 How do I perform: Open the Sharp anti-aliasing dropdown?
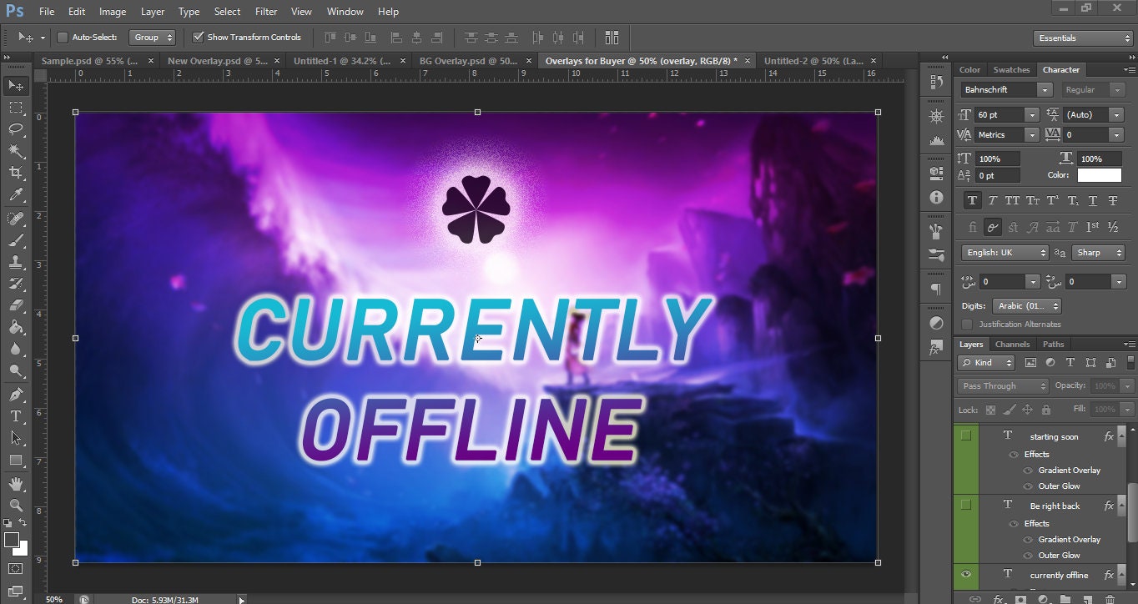click(1098, 252)
